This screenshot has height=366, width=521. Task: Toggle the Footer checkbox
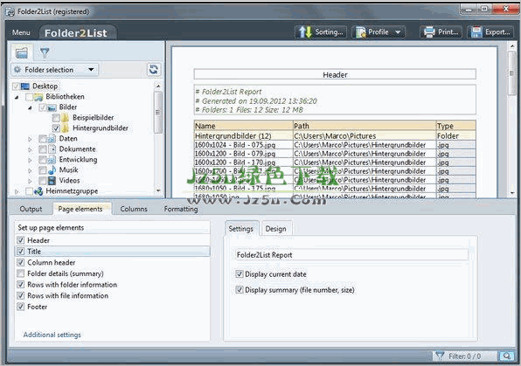point(21,307)
